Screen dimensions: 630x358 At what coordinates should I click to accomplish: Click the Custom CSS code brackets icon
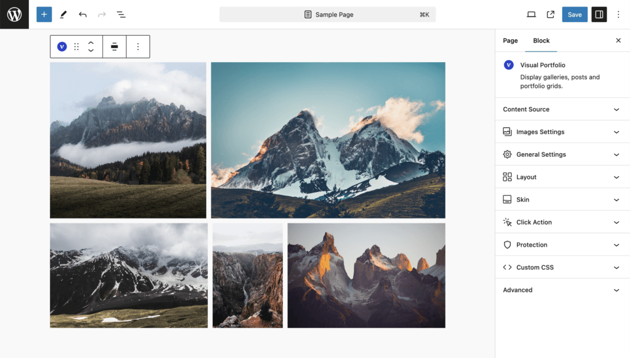click(x=507, y=267)
